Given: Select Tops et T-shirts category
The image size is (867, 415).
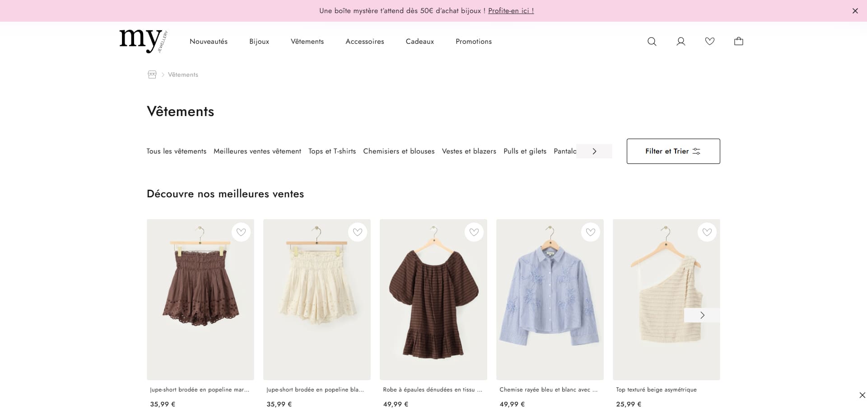Looking at the screenshot, I should 332,151.
